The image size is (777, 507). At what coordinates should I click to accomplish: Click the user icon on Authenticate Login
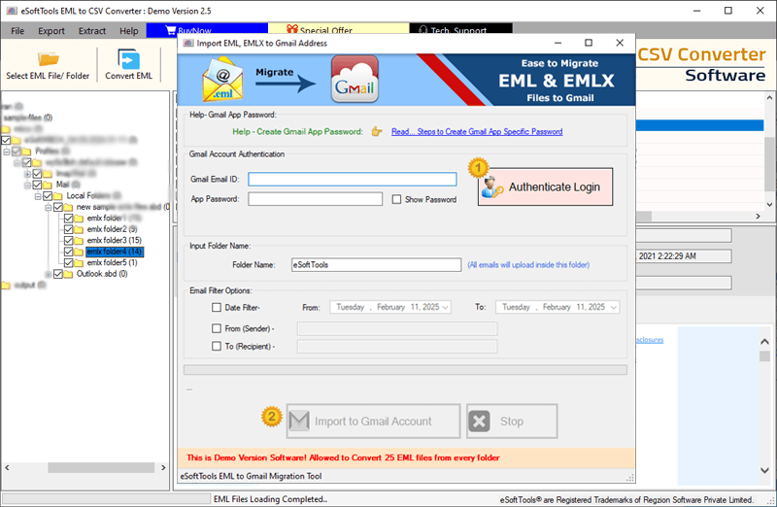pos(492,187)
